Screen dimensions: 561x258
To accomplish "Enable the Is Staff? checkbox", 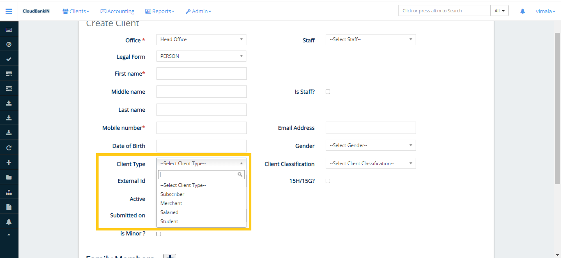I will [328, 92].
